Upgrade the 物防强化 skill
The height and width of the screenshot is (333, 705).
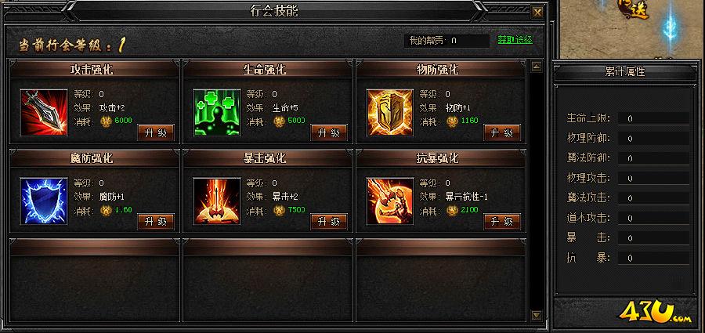[x=502, y=132]
